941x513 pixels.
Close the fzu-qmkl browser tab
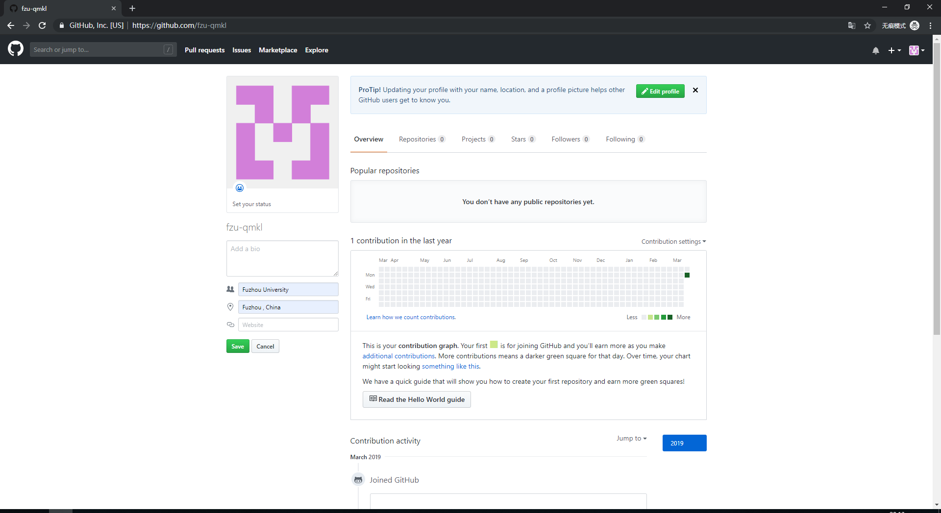[114, 8]
